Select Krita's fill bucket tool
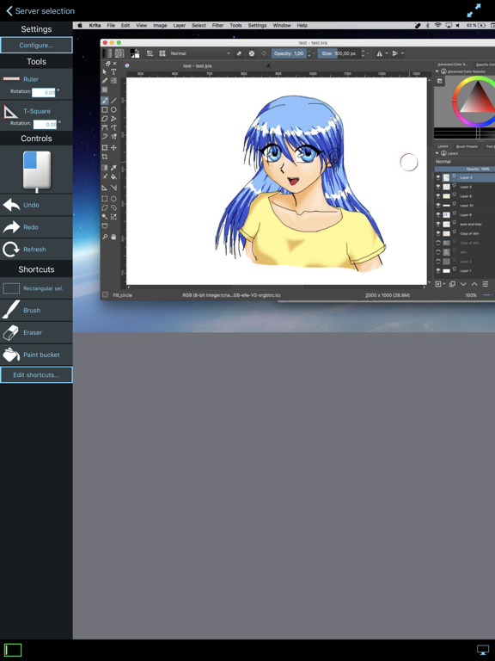 coord(113,176)
